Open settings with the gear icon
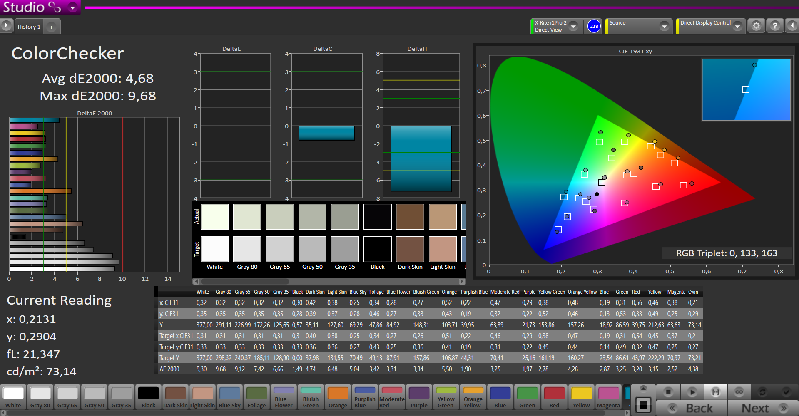 756,26
